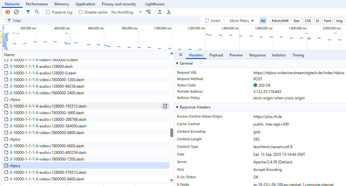Toggle the filter funnel icon
Screen dimensions: 346x186
pos(28,12)
